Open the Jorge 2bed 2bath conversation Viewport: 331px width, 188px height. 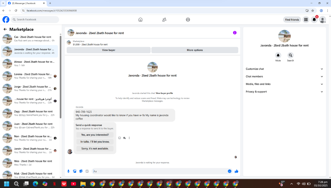click(x=30, y=88)
